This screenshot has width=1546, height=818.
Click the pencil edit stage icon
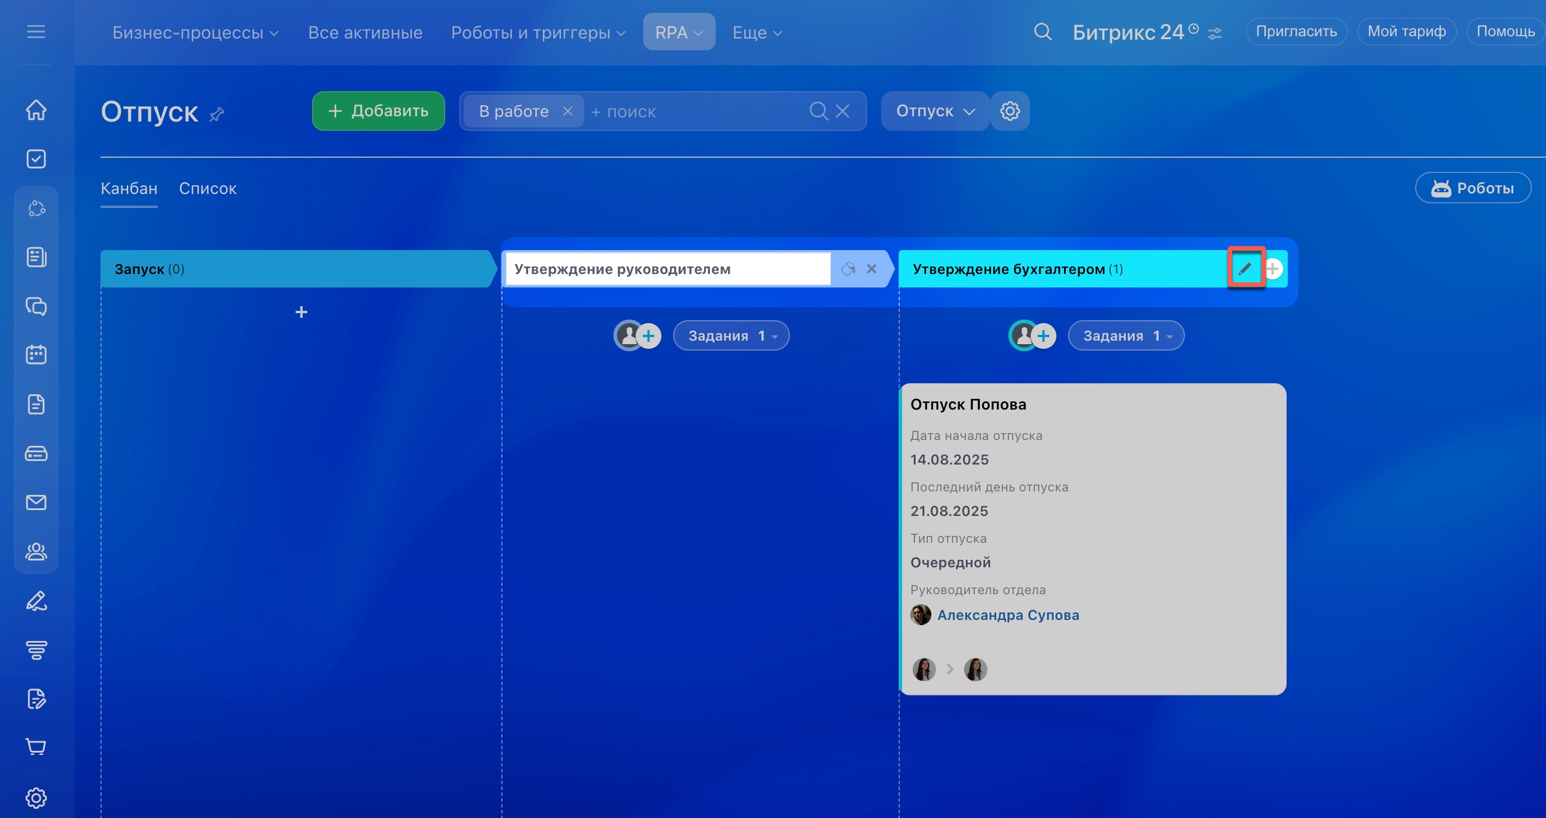click(x=1245, y=268)
